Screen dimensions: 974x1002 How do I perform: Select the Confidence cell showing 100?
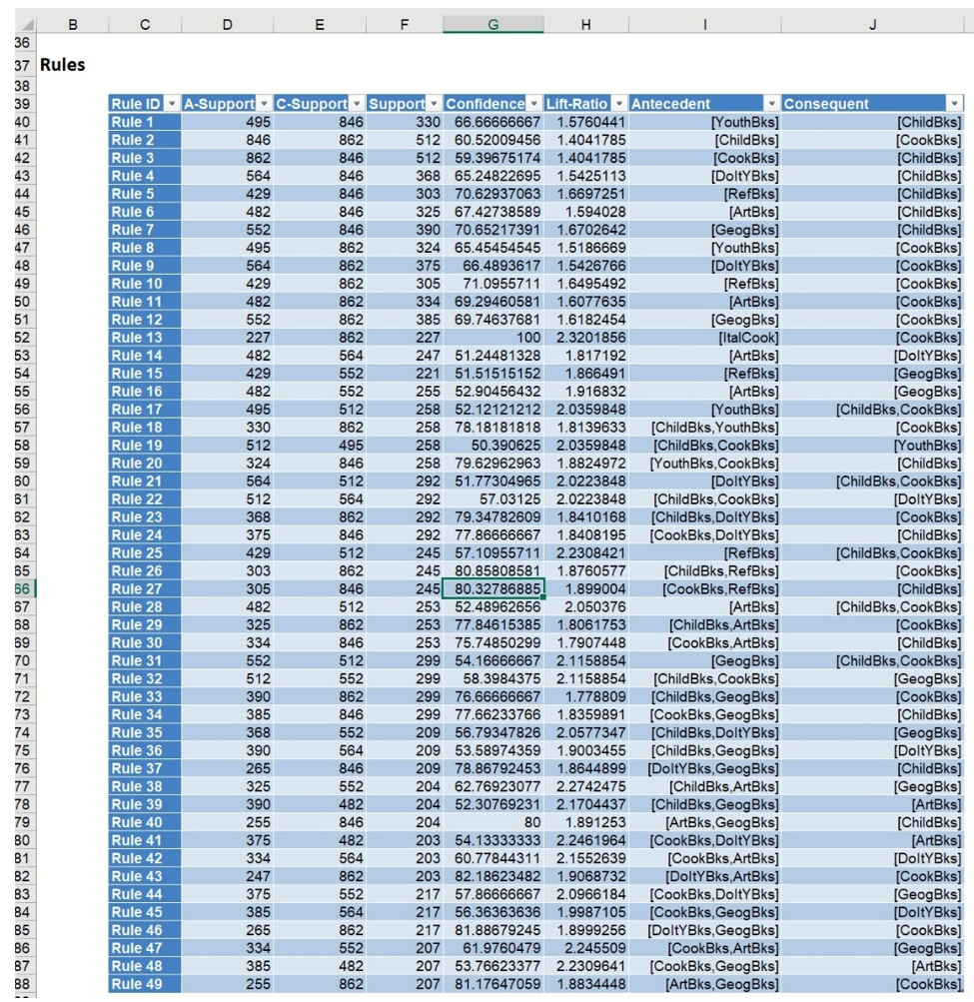[493, 338]
